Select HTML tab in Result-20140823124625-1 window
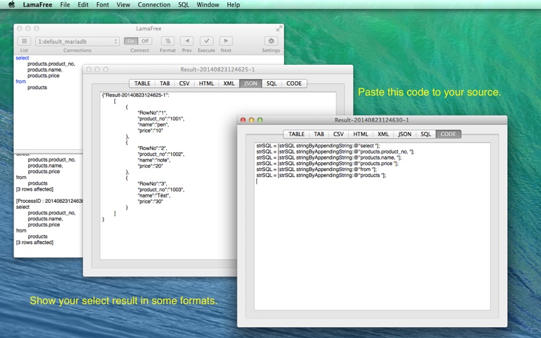541x338 pixels. [x=206, y=83]
